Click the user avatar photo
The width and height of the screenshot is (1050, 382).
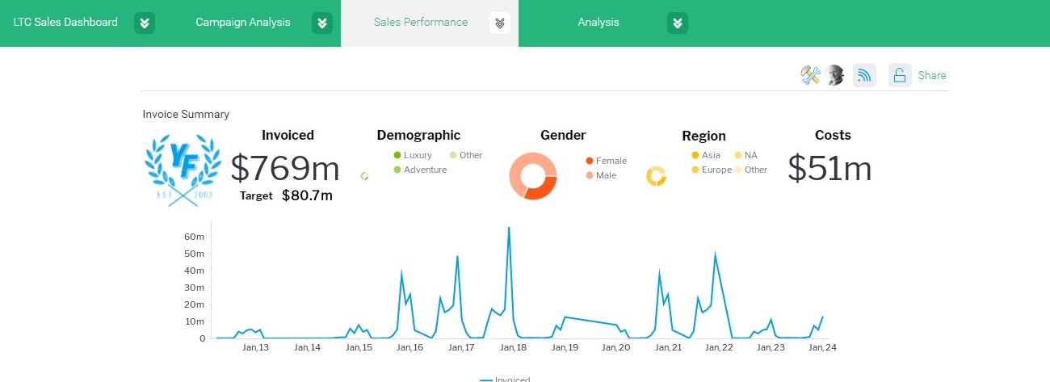pyautogui.click(x=835, y=75)
